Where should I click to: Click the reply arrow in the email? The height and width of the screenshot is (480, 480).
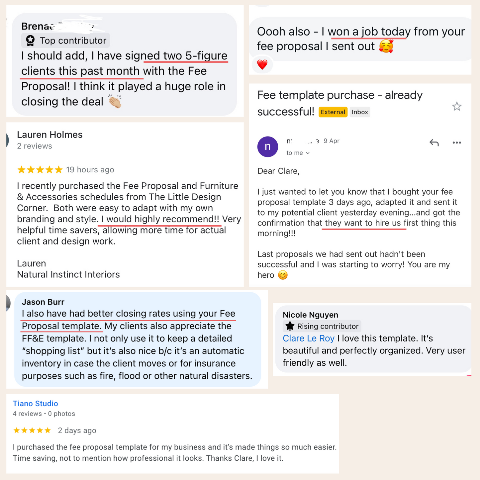[x=434, y=143]
